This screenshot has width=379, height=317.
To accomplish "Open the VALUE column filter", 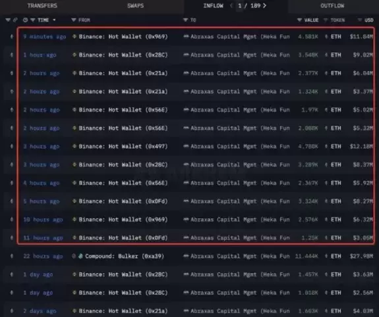I will click(x=299, y=20).
